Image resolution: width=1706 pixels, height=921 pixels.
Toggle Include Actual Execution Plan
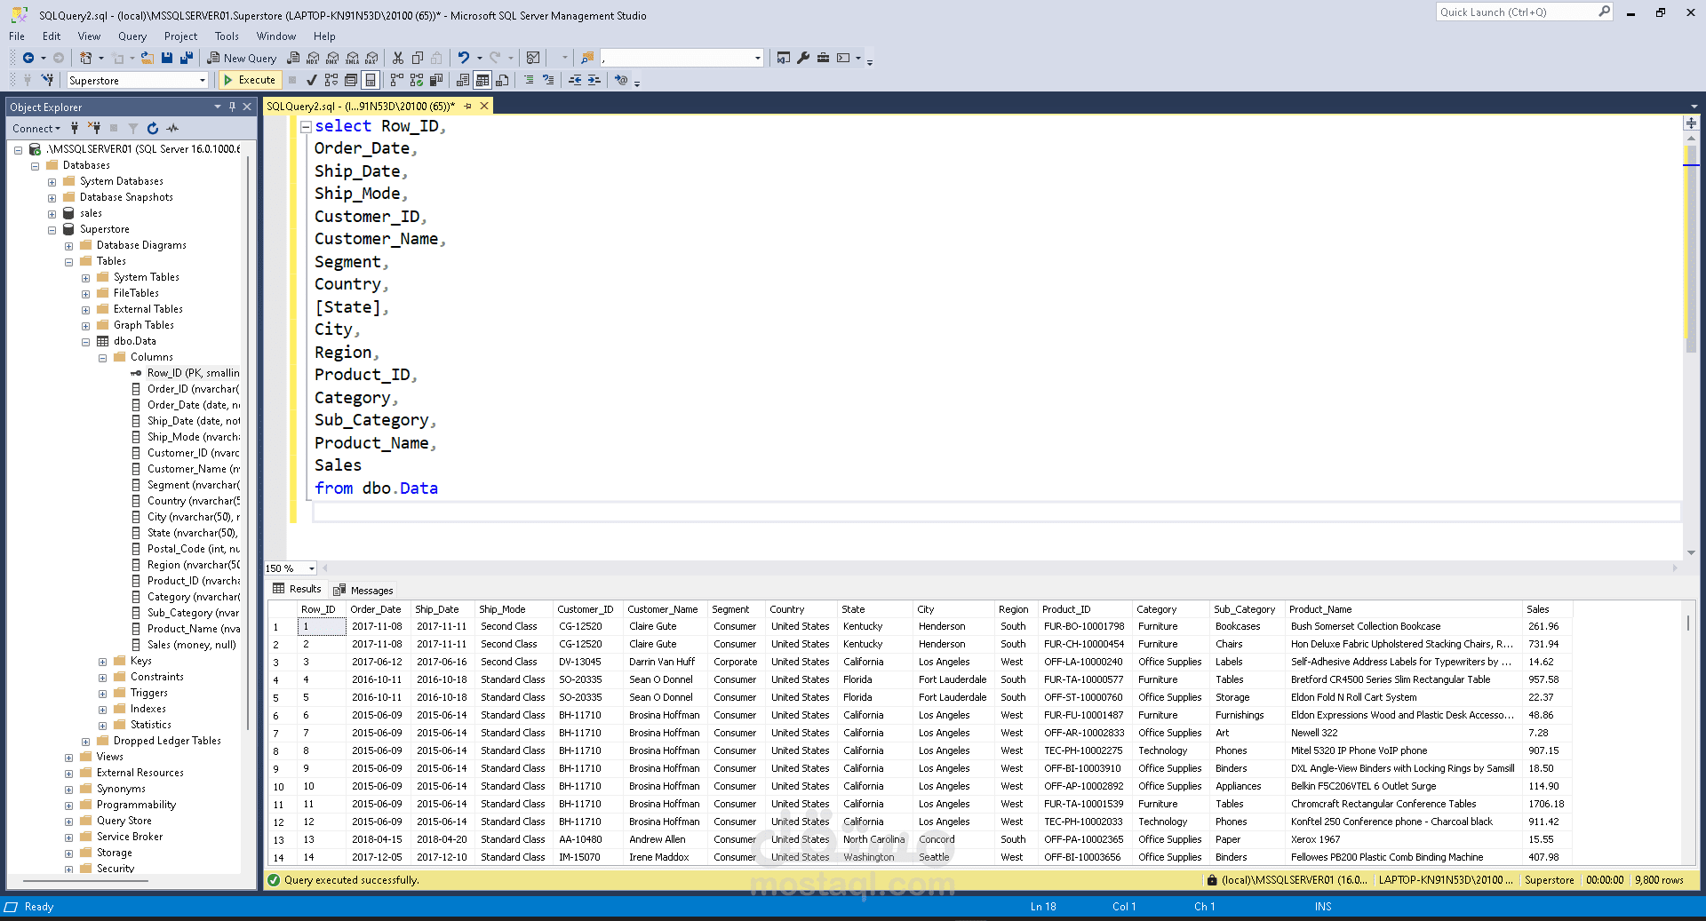click(x=397, y=80)
